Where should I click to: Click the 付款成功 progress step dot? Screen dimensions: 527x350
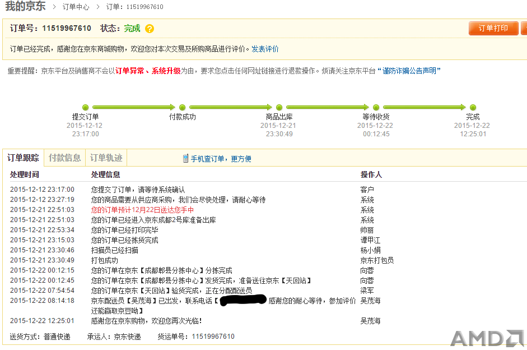click(x=182, y=107)
